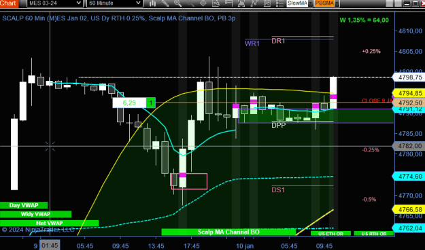Click the US RTH OR label

click(374, 234)
